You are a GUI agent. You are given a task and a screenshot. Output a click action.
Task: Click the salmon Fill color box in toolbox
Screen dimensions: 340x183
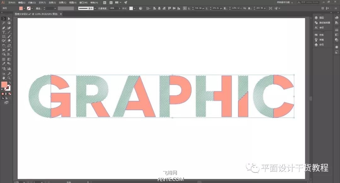point(4,84)
